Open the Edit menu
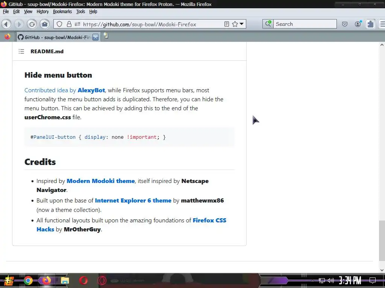 (x=16, y=12)
